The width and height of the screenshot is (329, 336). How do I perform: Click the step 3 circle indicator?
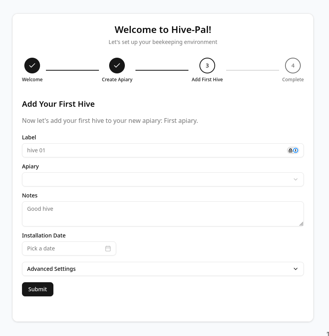pos(207,66)
